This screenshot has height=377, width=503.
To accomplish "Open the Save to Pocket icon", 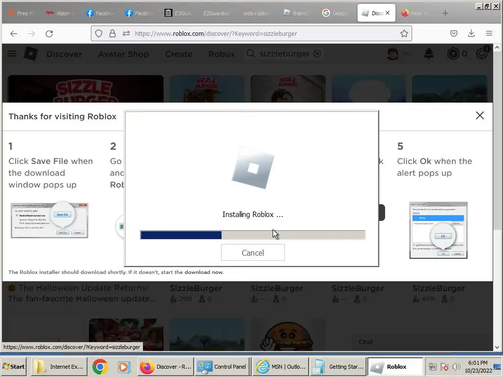I will [x=453, y=34].
